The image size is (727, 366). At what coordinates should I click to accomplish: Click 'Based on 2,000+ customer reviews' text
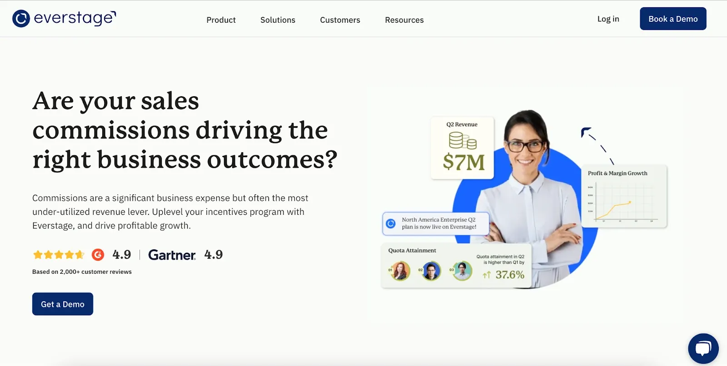tap(82, 272)
